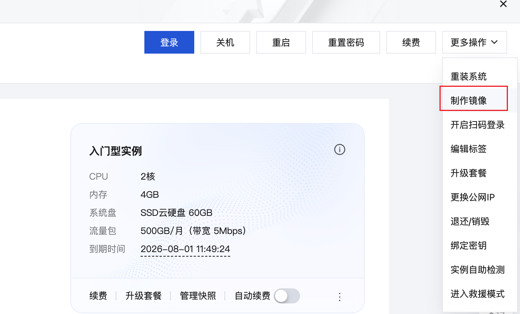
Task: Choose 编辑标签 from dropdown menu
Action: 469,149
